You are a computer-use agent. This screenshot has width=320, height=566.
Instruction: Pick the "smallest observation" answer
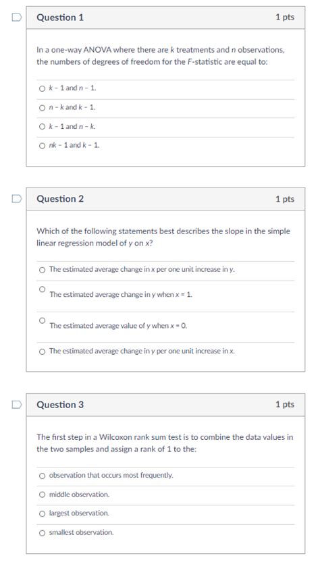pos(43,533)
